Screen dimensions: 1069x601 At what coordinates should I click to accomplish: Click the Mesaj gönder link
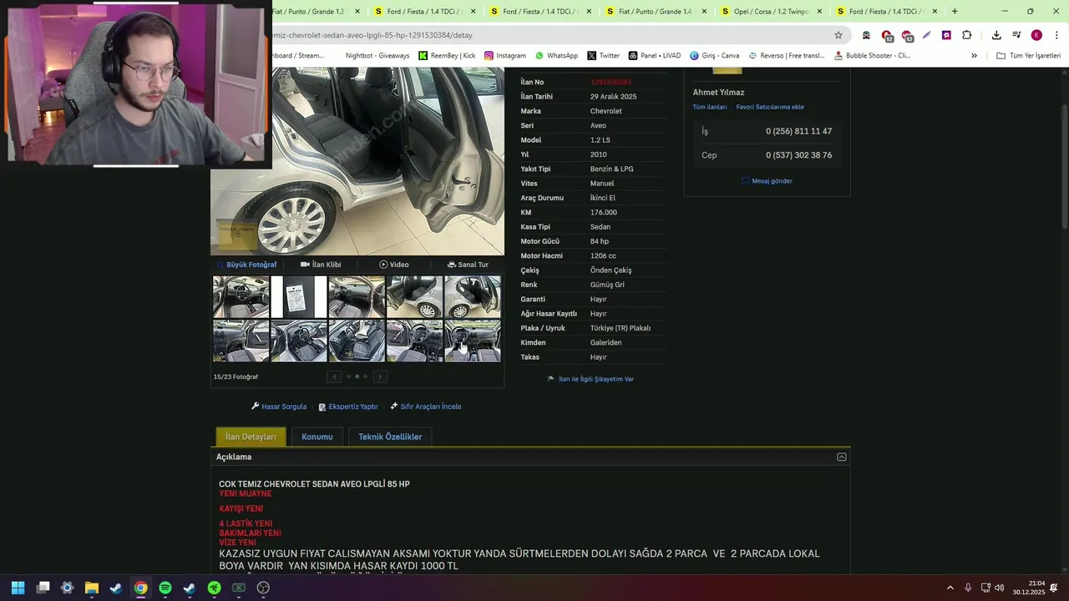point(767,181)
